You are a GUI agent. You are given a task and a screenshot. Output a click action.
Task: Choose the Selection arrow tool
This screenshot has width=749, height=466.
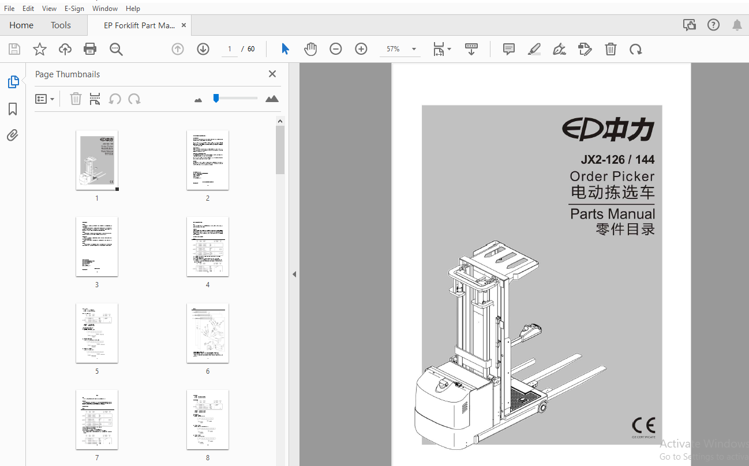coord(285,50)
